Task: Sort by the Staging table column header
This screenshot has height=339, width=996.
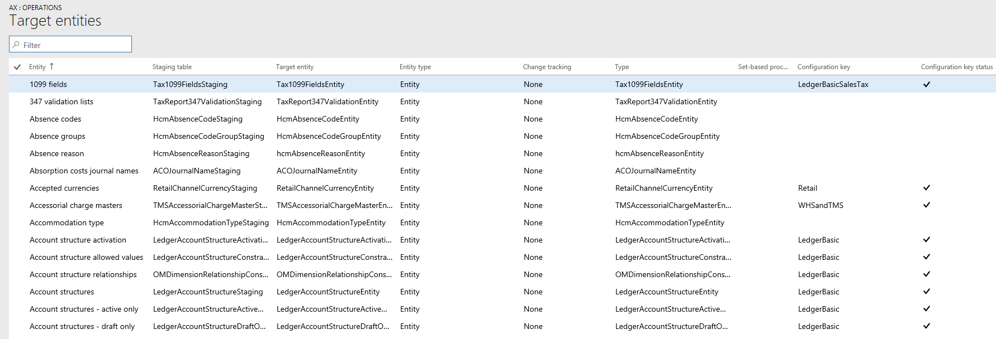Action: coord(172,67)
